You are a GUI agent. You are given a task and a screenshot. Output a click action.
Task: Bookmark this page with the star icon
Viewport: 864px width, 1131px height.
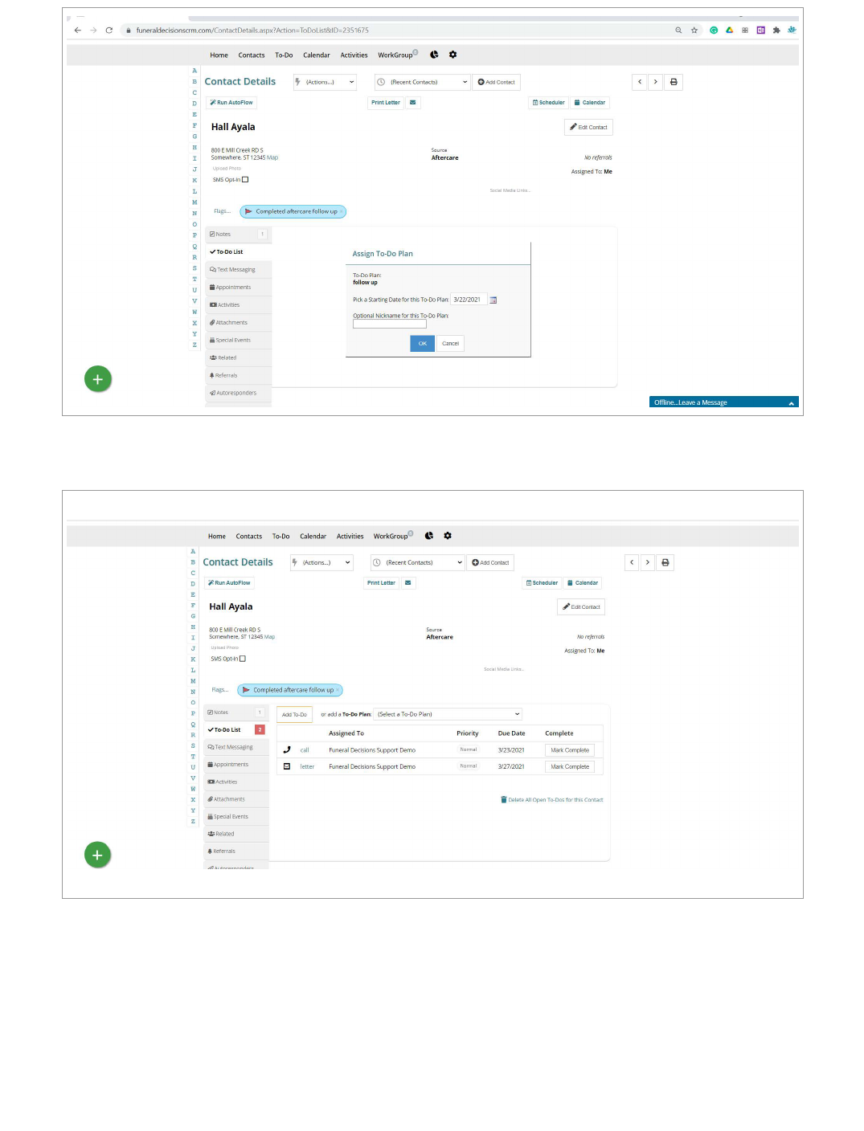pos(694,31)
